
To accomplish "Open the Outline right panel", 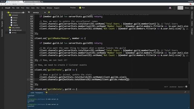I will pyautogui.click(x=192, y=24).
